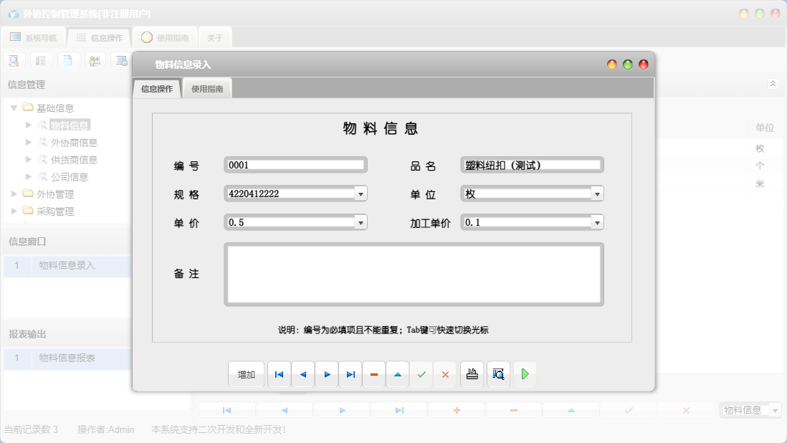Open the 加工单价 dropdown list

596,221
